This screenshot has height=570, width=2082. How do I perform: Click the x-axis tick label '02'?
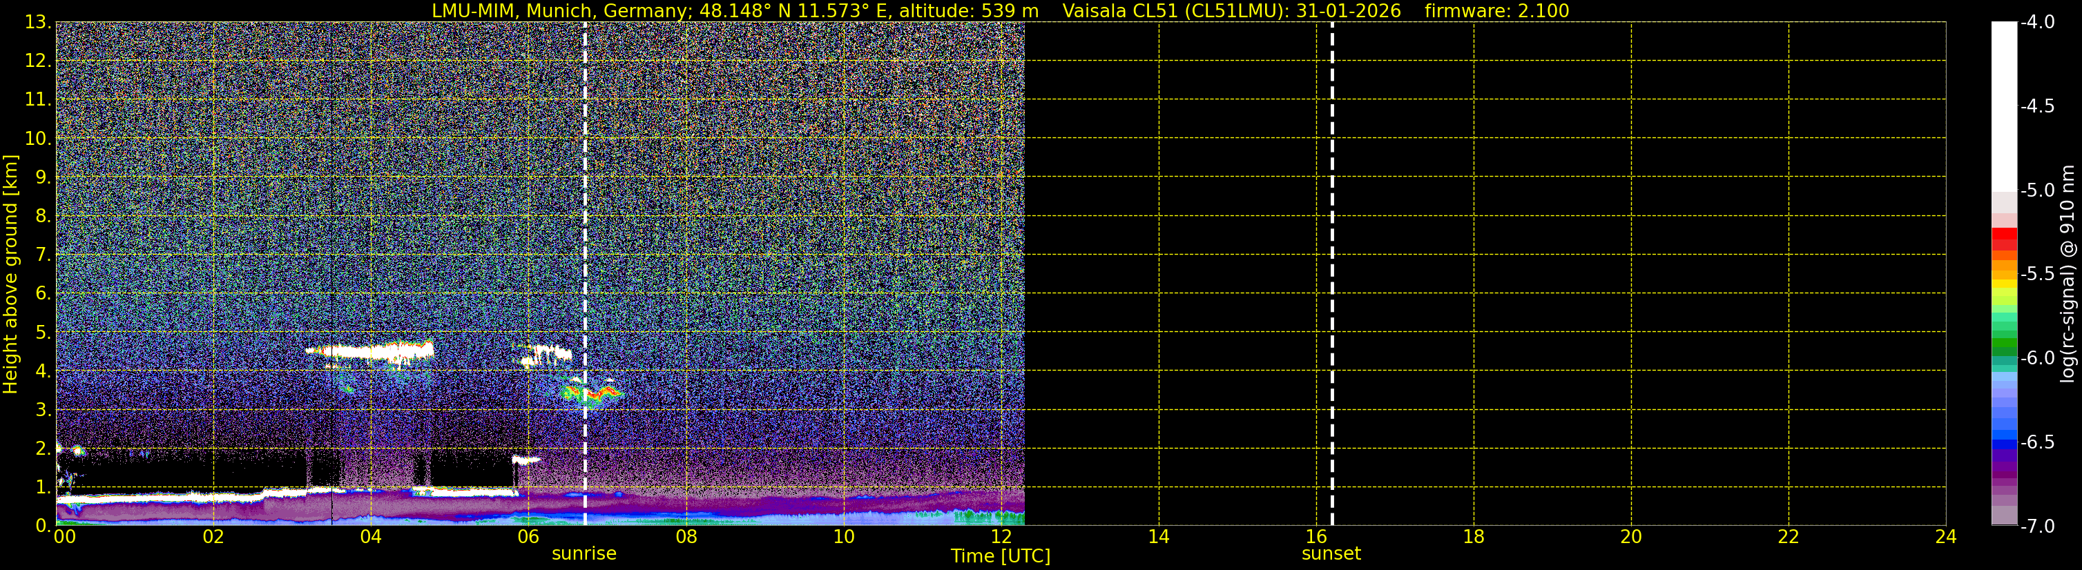click(x=213, y=537)
